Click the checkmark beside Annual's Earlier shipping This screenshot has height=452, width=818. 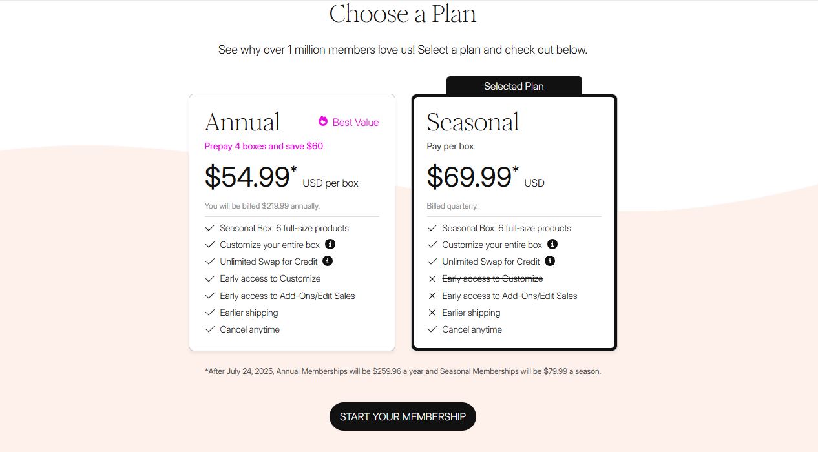click(x=209, y=313)
